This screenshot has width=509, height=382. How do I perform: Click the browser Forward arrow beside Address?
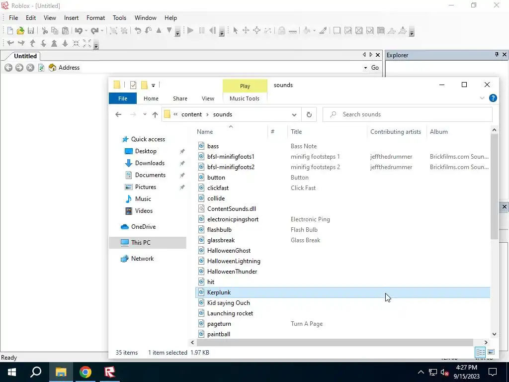tap(19, 68)
